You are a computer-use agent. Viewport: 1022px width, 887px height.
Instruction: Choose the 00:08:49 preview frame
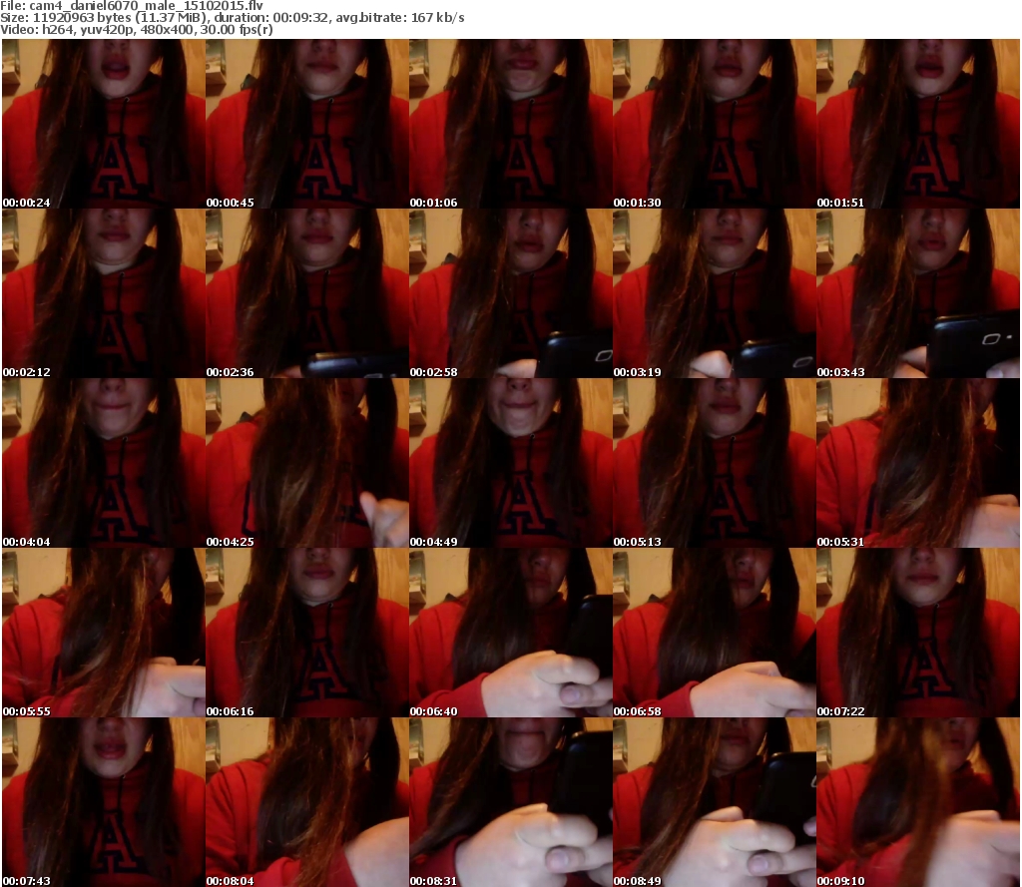point(715,801)
